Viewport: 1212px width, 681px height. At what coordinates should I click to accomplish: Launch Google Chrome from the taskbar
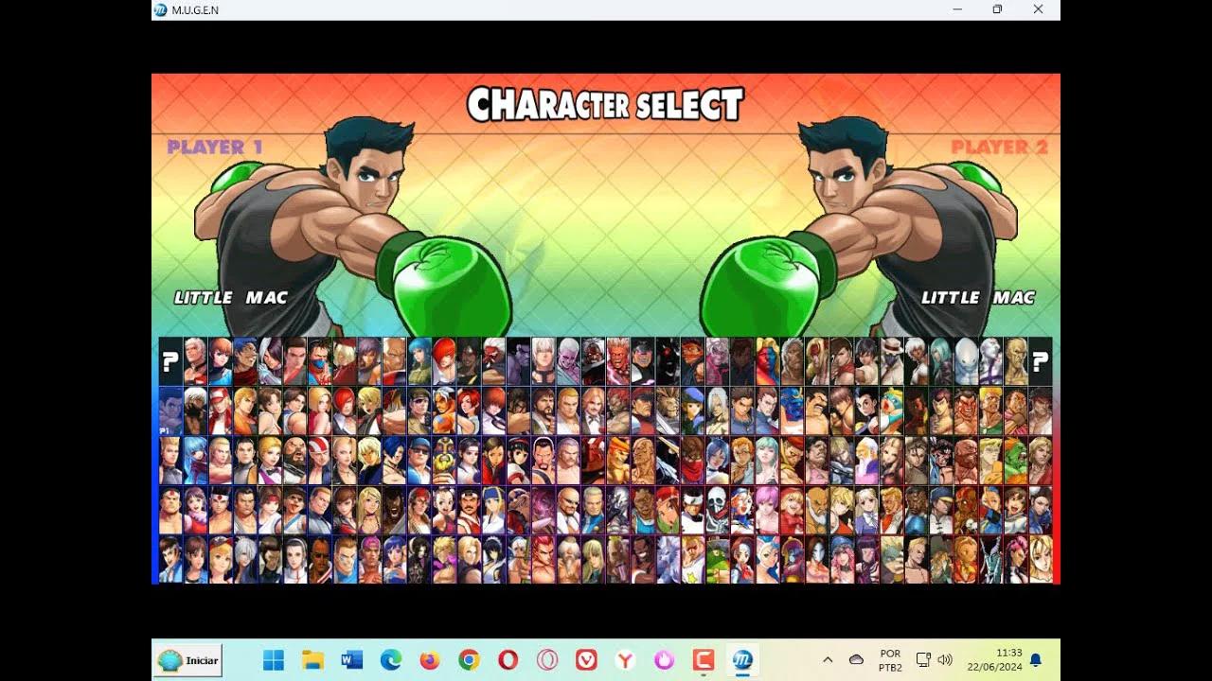click(x=468, y=660)
